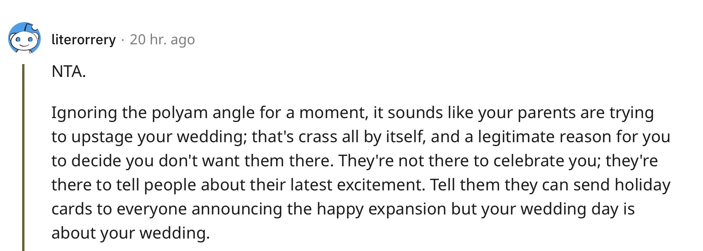Screen dimensions: 703x251
Task: Open the '20 hr. ago' comment permalink
Action: (x=162, y=39)
